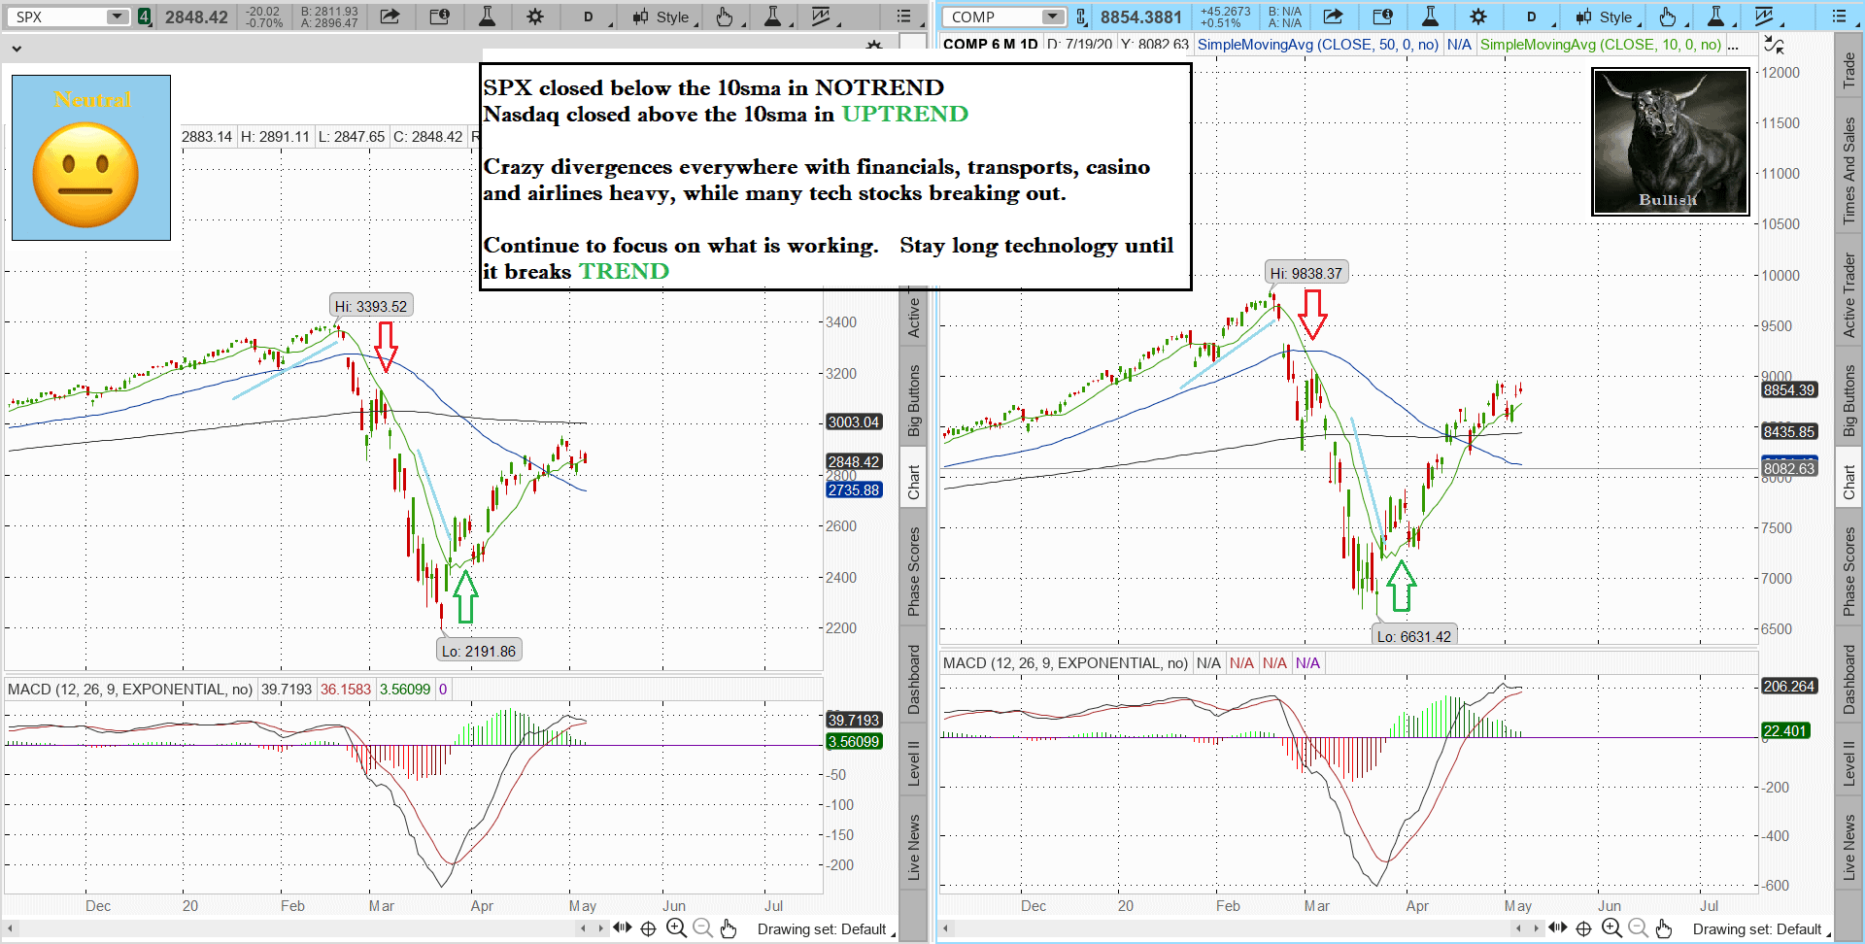
Task: Select the pan hand tool below the SPX chart
Action: click(729, 928)
